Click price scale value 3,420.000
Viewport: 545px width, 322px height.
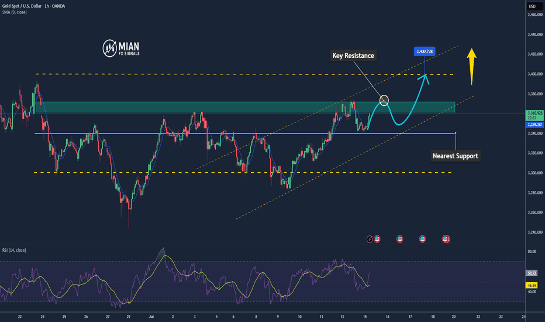535,54
